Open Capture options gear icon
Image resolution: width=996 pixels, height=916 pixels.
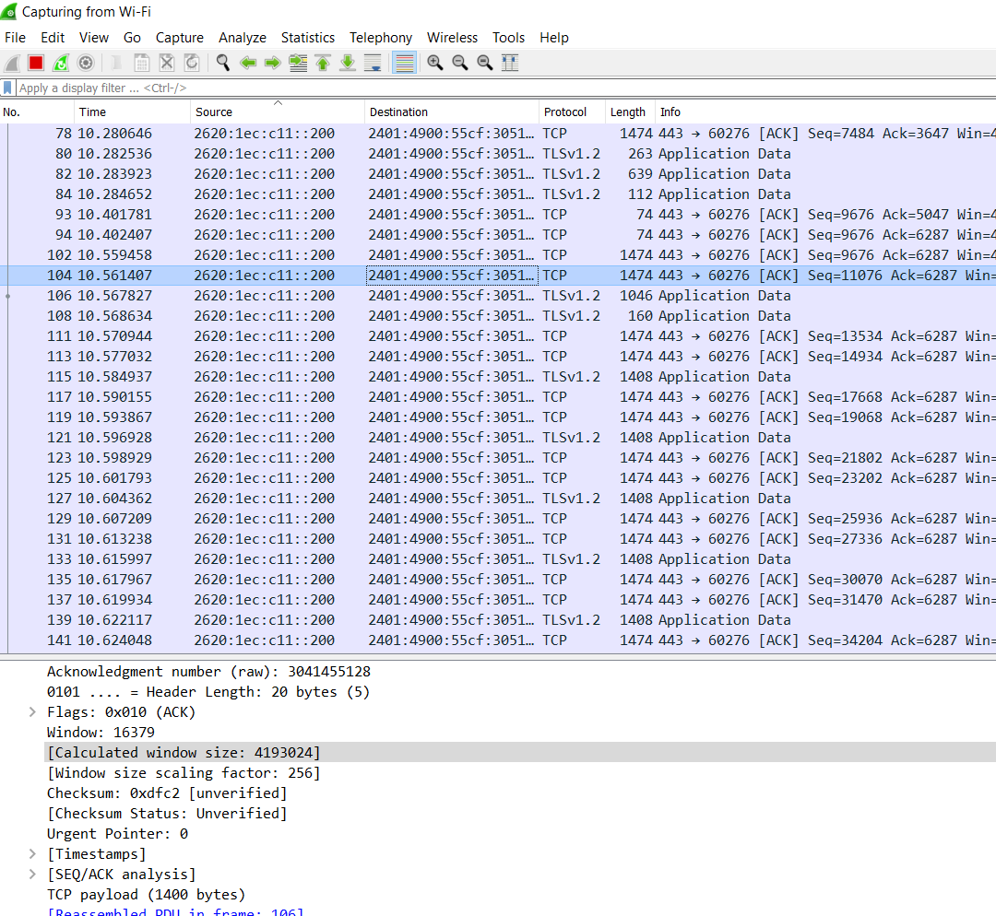(86, 63)
